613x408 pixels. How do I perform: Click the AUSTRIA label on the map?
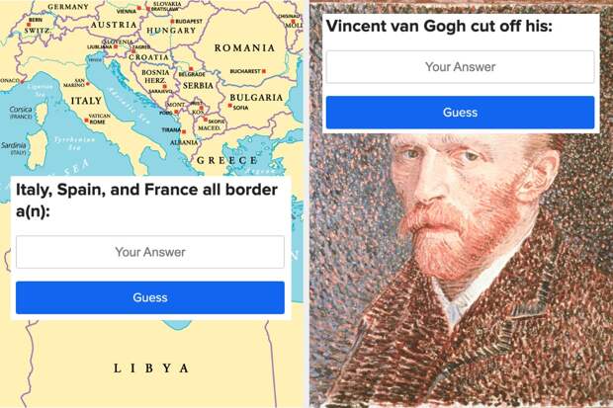click(x=114, y=25)
